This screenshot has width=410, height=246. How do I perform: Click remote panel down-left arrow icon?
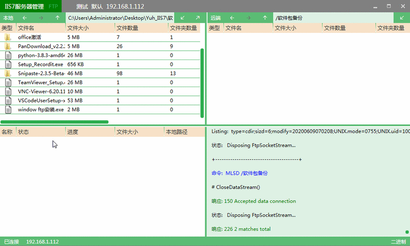click(x=402, y=18)
